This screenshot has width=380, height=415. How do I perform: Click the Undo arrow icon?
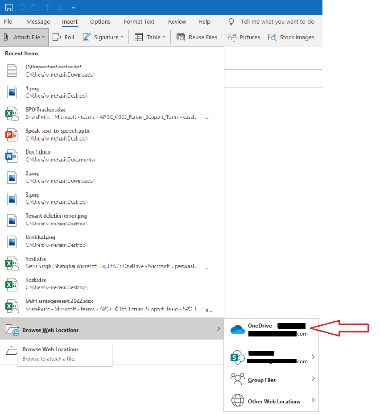(x=22, y=8)
